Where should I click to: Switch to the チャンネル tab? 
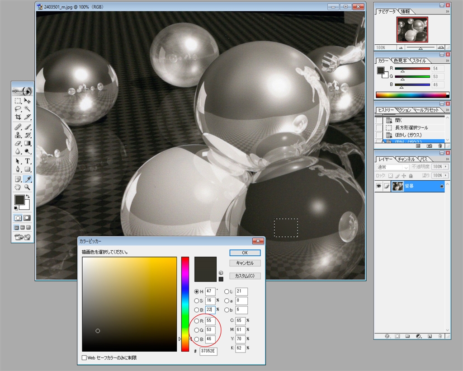coord(406,159)
